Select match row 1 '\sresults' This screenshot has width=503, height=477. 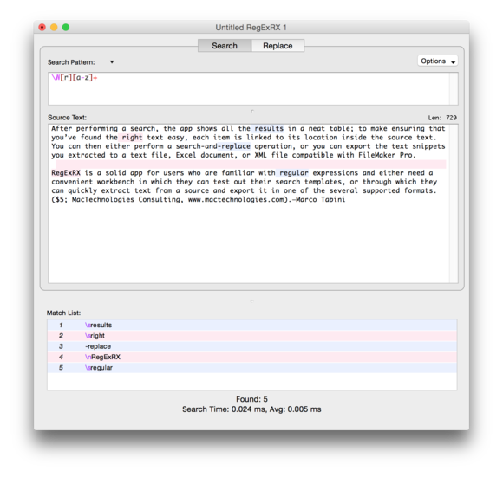251,325
